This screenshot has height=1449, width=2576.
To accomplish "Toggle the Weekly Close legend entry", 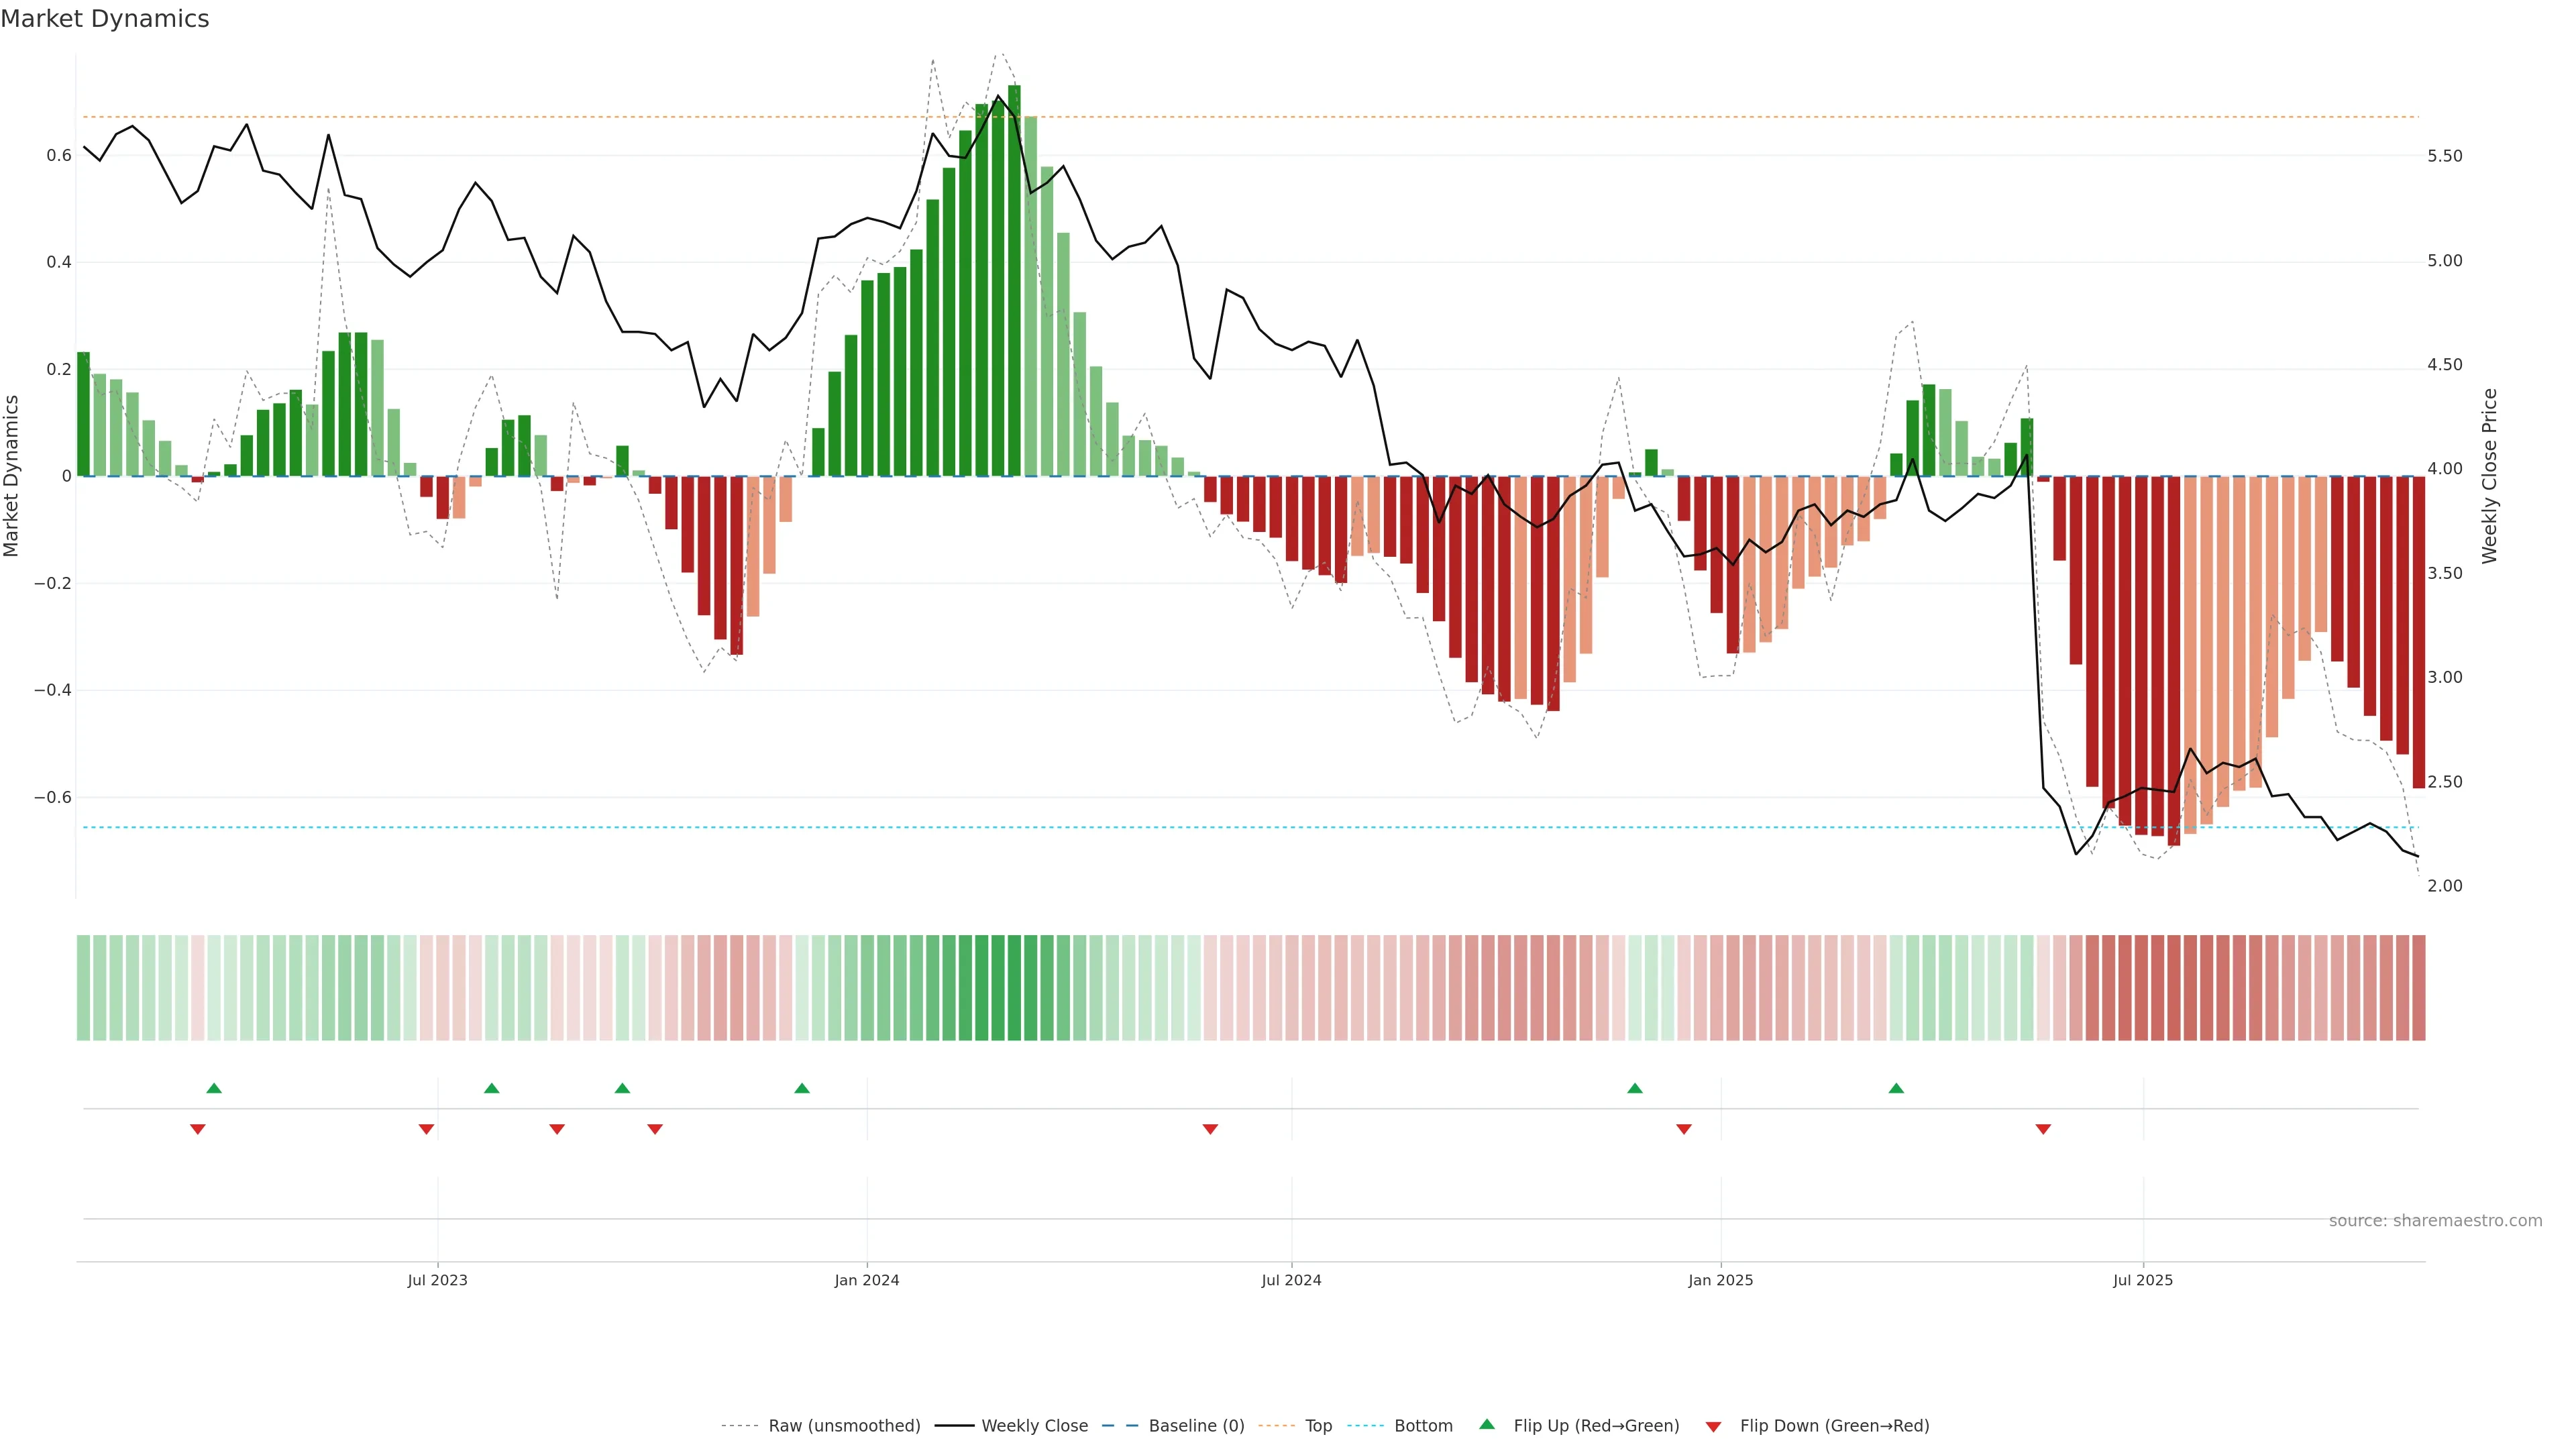I will [x=1034, y=1425].
